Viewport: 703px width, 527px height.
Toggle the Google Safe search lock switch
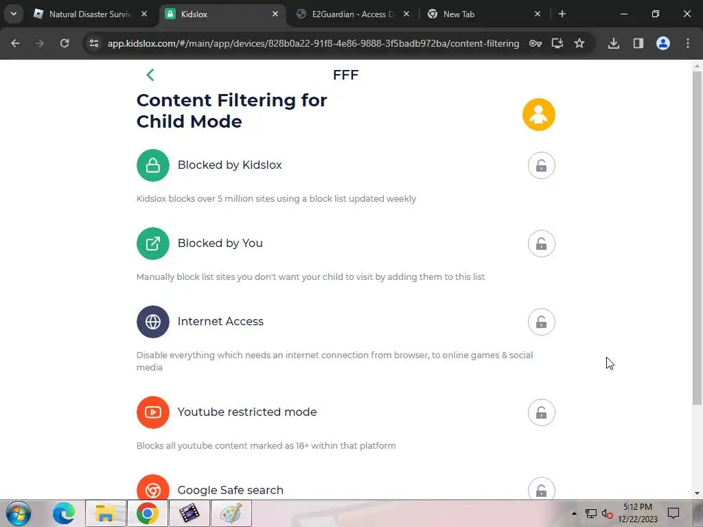click(541, 489)
